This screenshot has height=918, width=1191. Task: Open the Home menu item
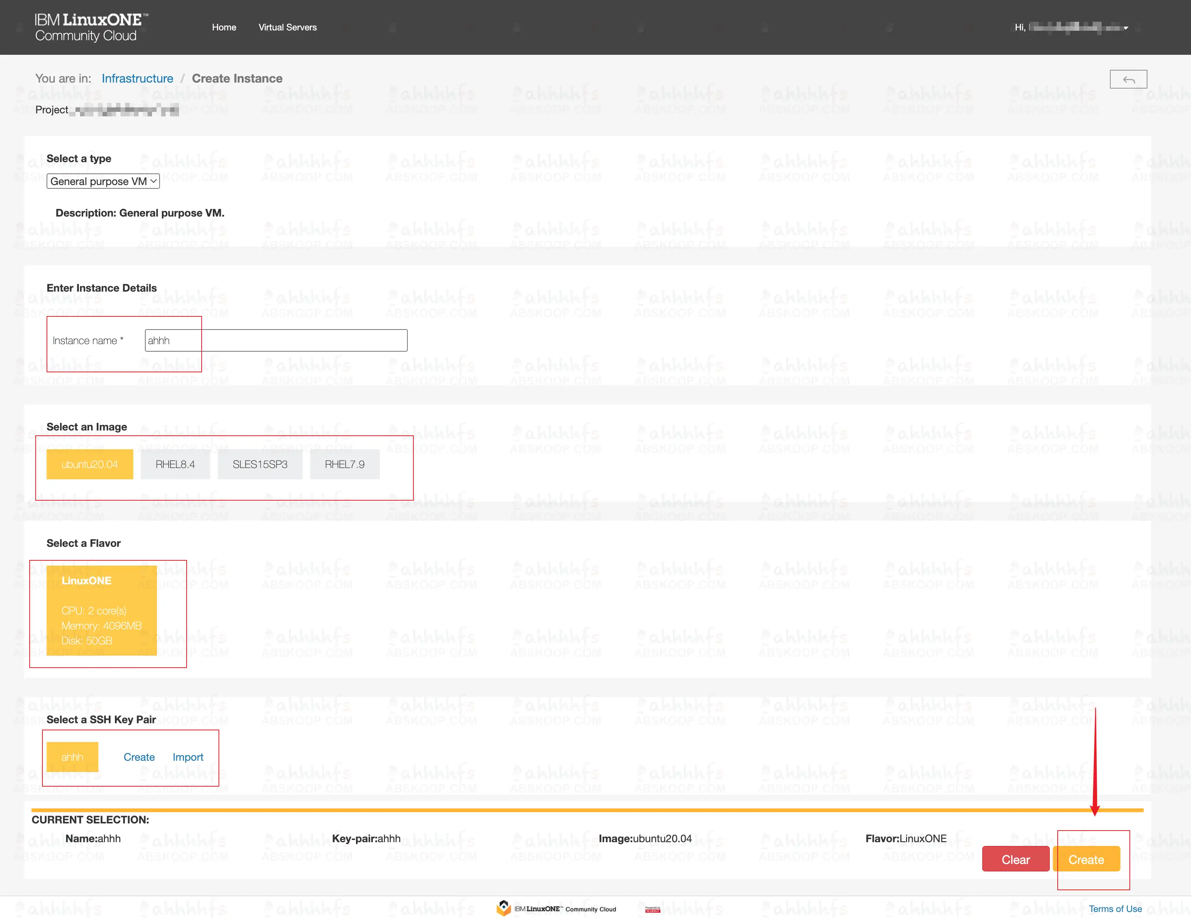(x=223, y=27)
